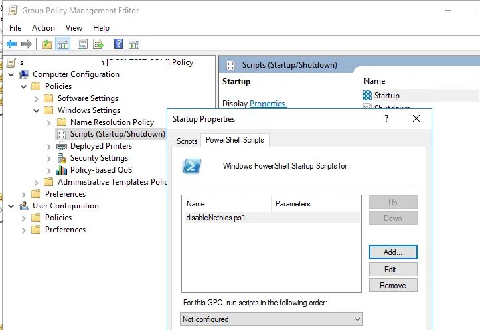Open the Action menu

click(x=43, y=28)
